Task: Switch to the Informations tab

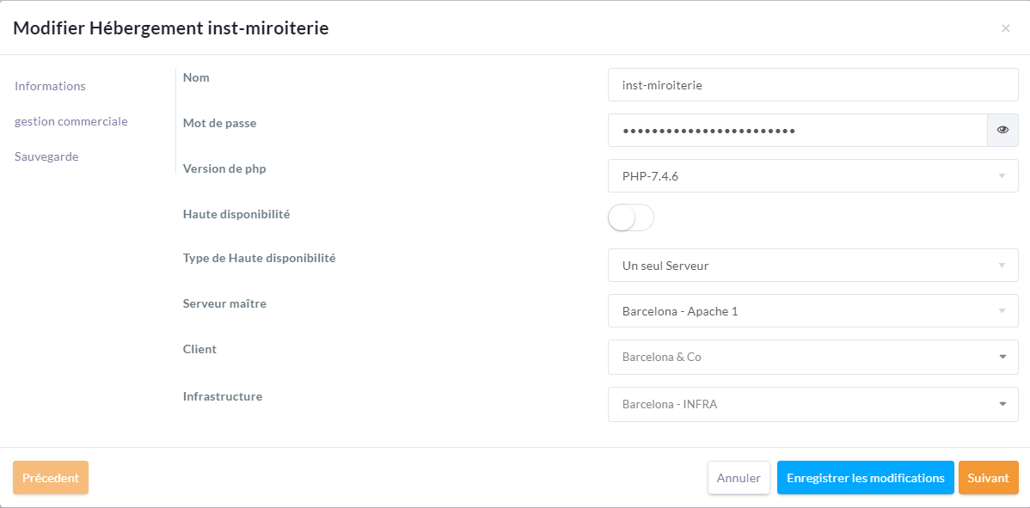Action: point(51,86)
